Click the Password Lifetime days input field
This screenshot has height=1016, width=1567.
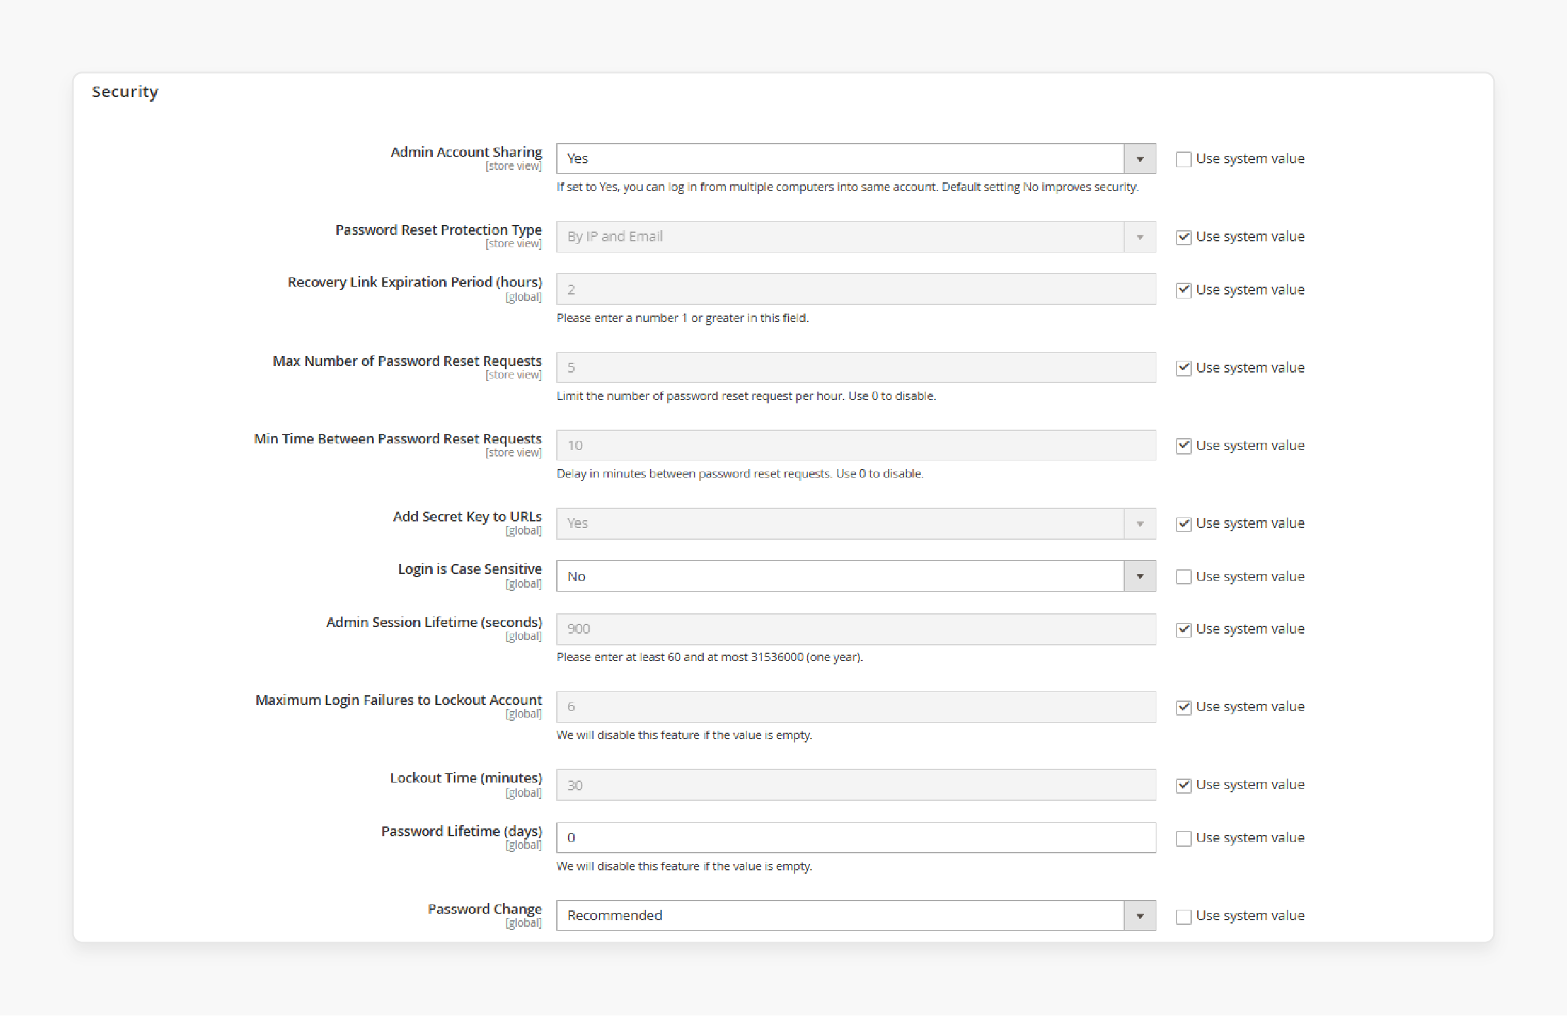tap(855, 837)
